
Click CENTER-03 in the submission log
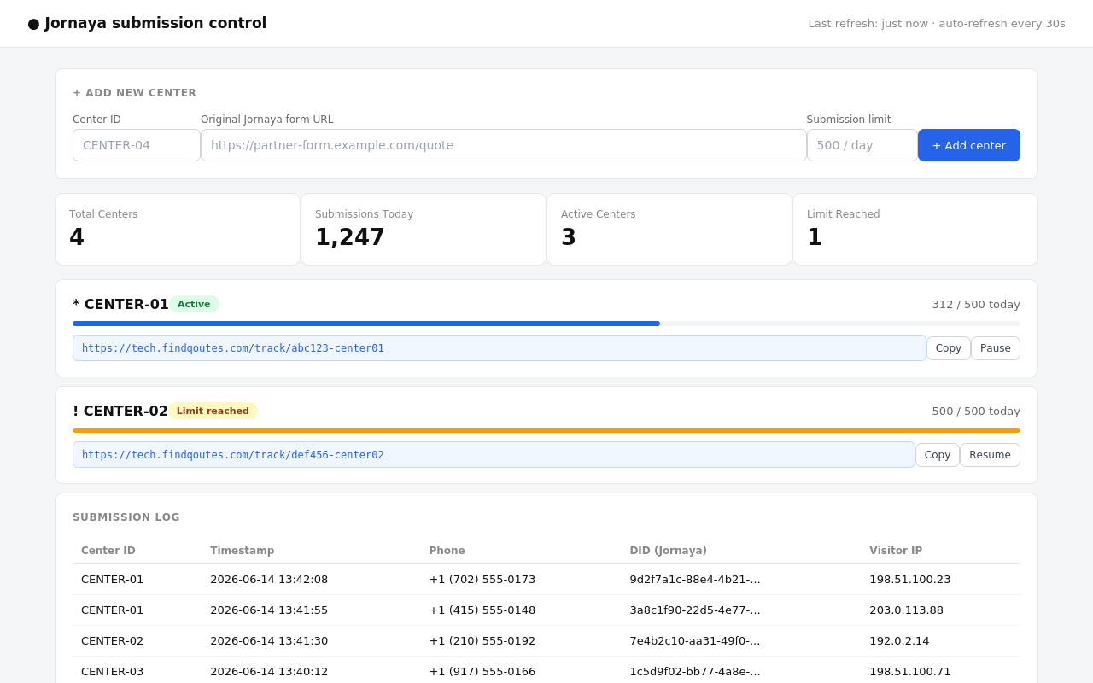point(113,671)
